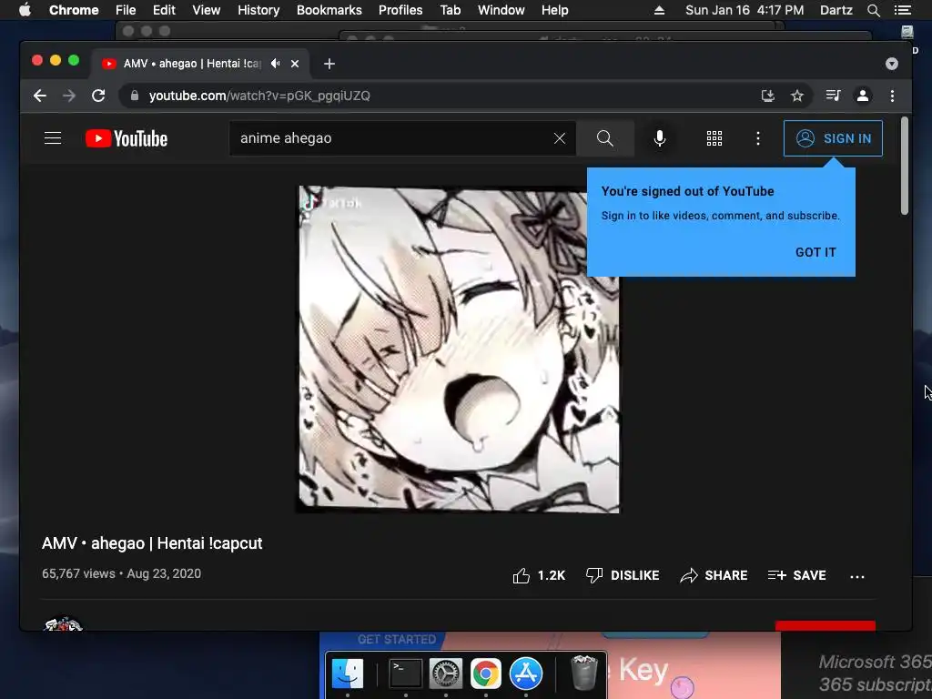Open the tab search dropdown arrow
This screenshot has height=699, width=932.
click(x=892, y=64)
